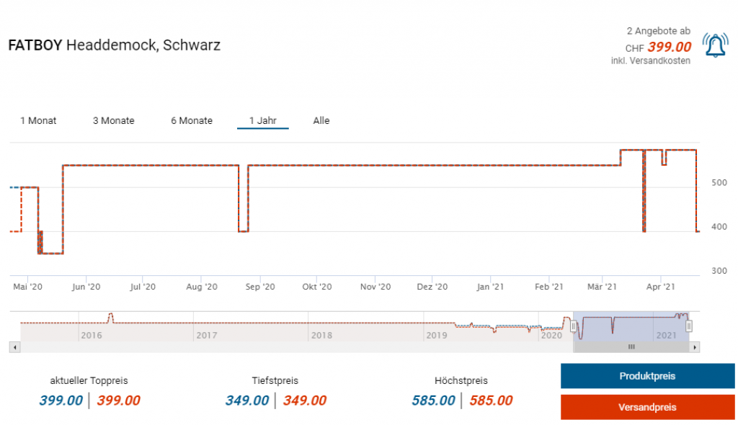This screenshot has height=425, width=738.
Task: Click the navigator scrollbar thumb grip
Action: coord(631,347)
